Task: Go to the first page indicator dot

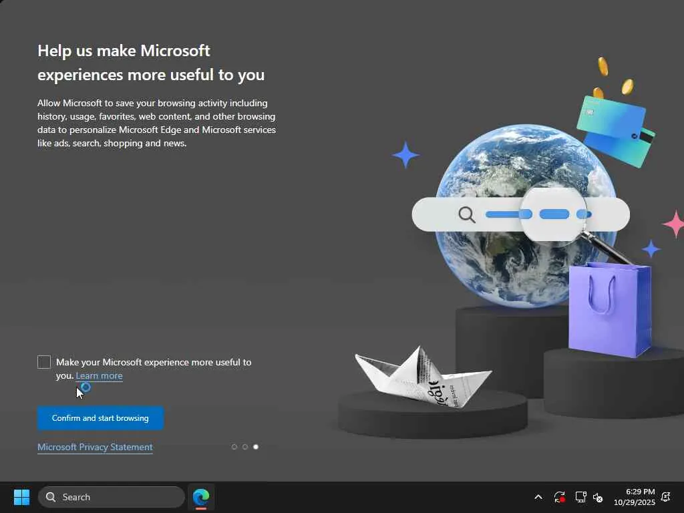Action: point(234,447)
